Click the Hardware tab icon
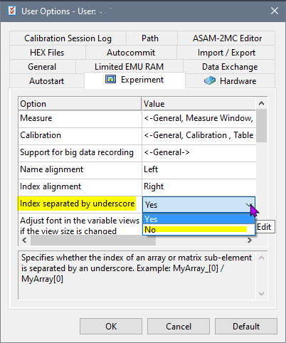Screen dimensions: 286x343 pos(210,80)
